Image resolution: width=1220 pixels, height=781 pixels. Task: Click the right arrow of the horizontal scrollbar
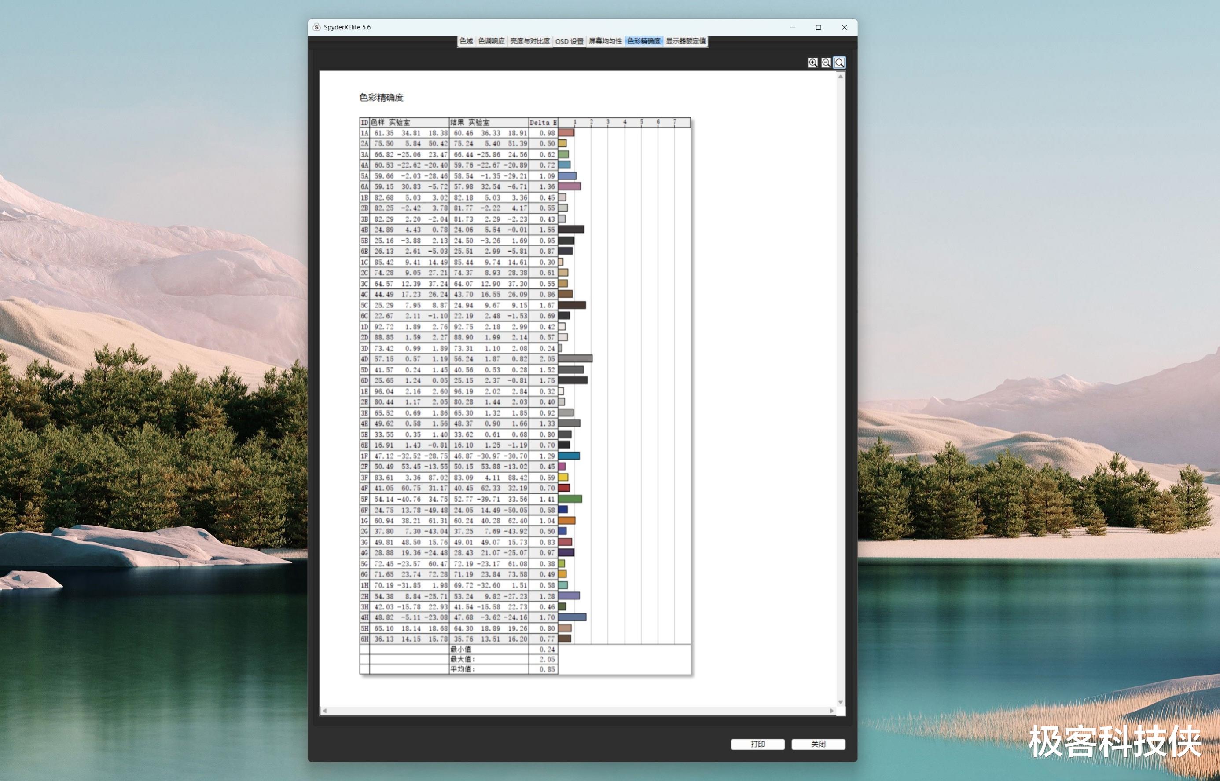pyautogui.click(x=831, y=711)
